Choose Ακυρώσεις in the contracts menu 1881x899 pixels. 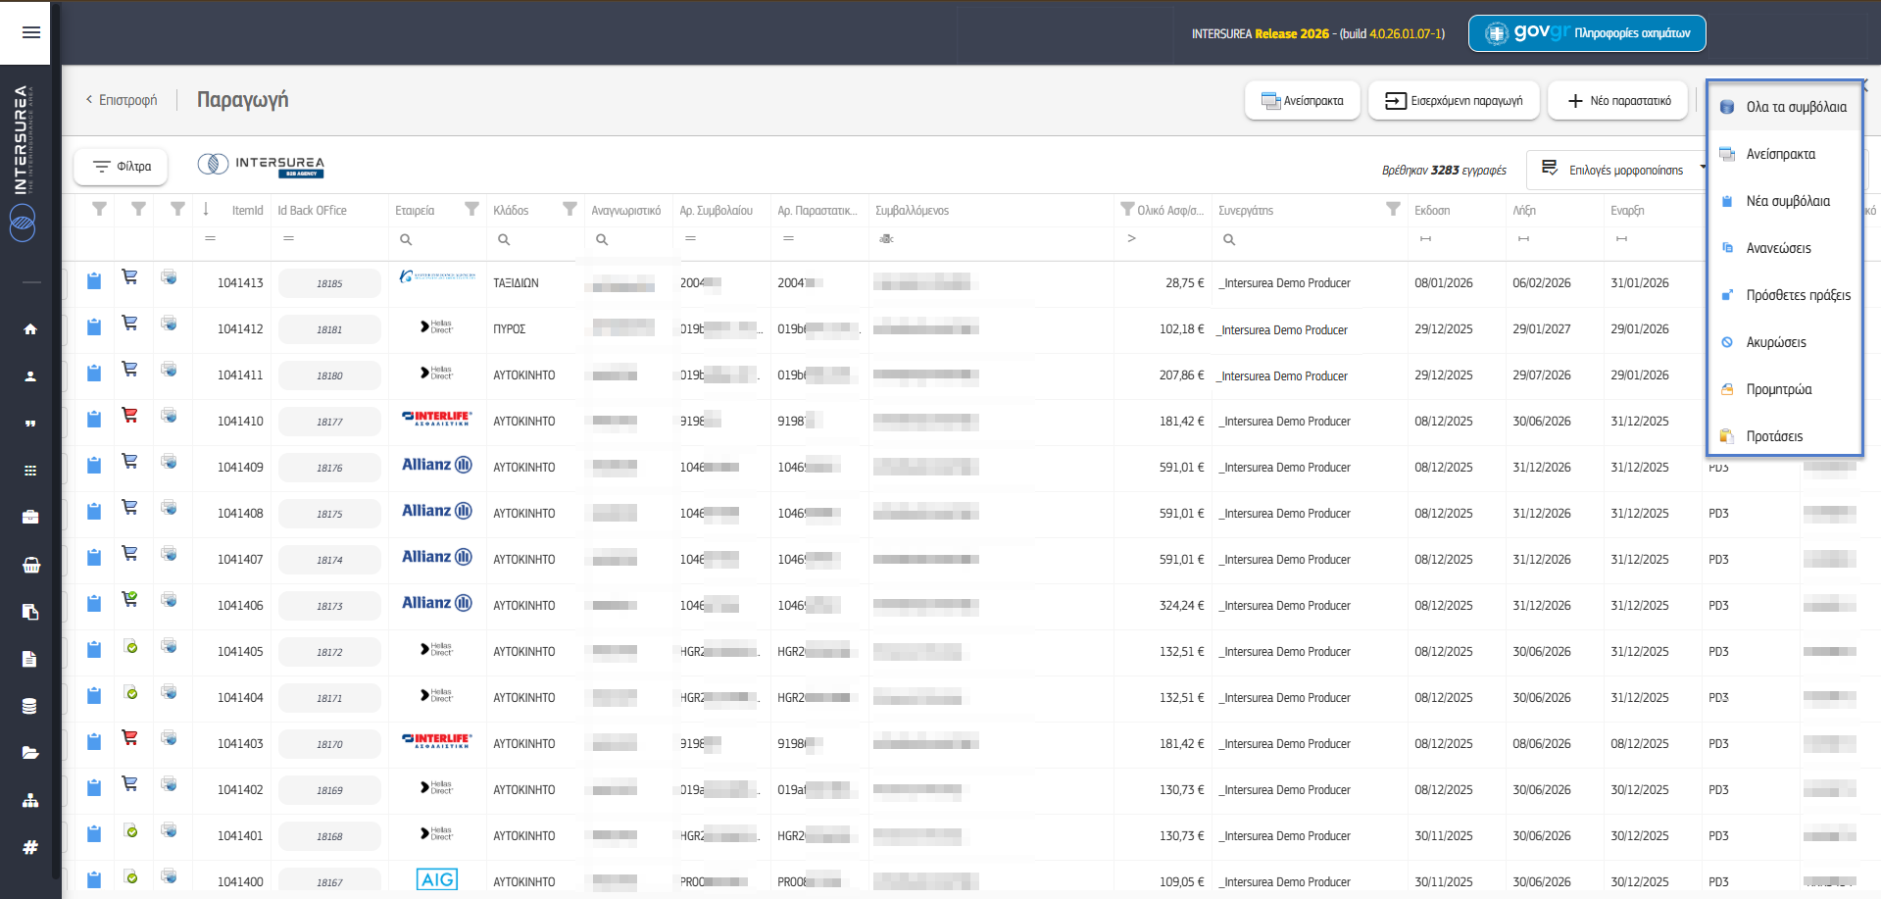click(1775, 342)
